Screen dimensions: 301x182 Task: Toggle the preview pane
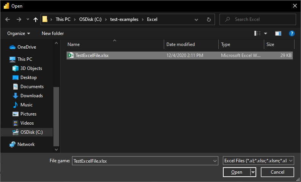pos(278,33)
